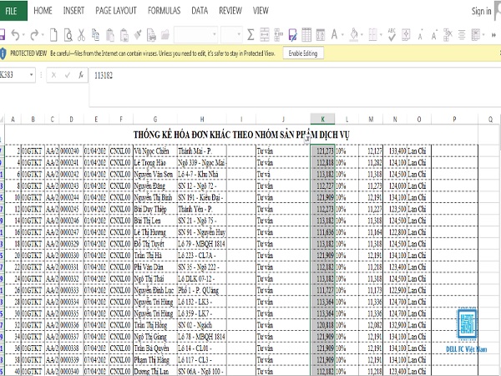Click the cell Ngõ 339 - Ngọc Mai
The width and height of the screenshot is (501, 376).
(202, 162)
